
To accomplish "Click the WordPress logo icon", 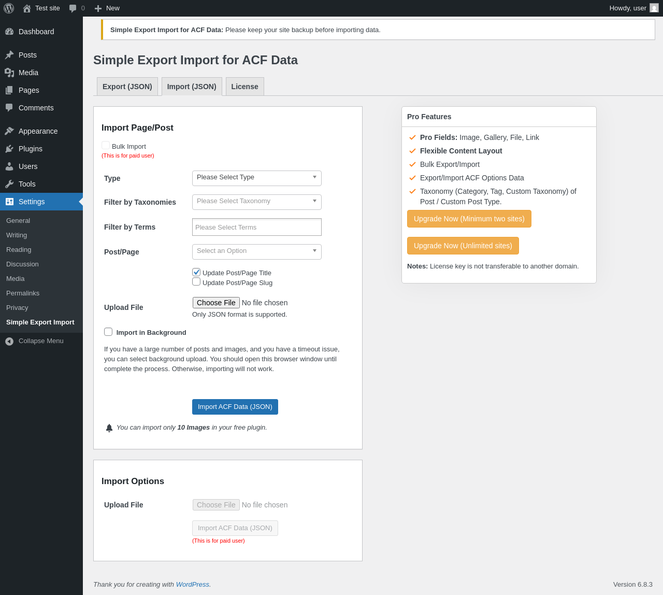I will tap(9, 8).
